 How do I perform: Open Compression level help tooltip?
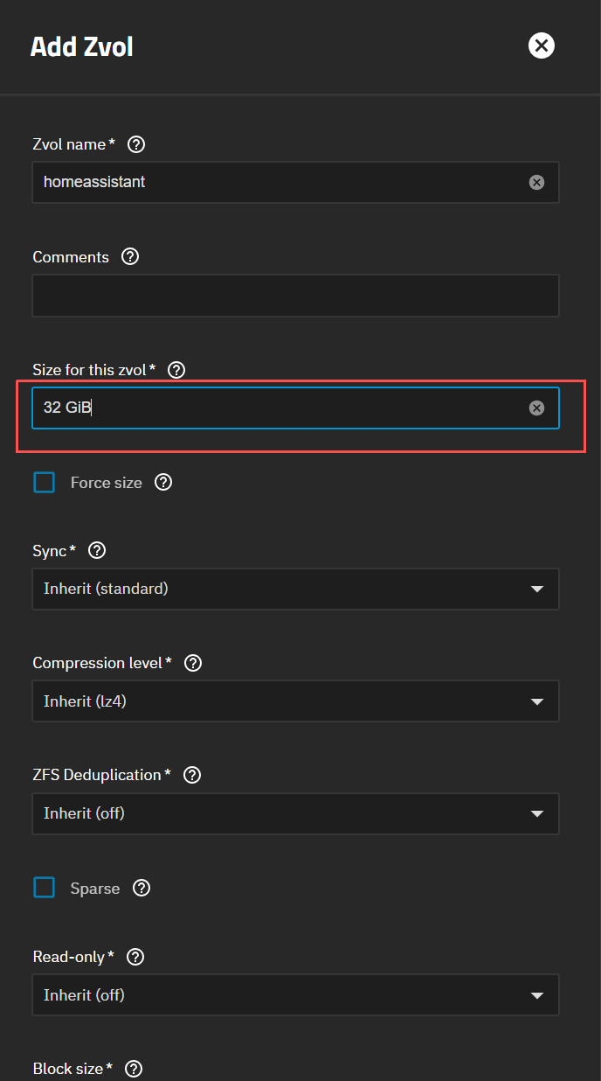193,663
